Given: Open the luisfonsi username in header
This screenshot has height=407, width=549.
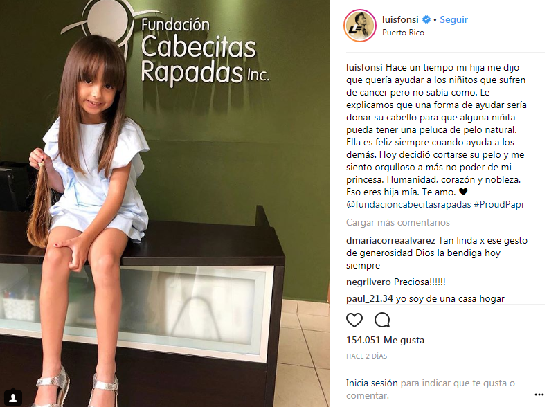Looking at the screenshot, I should [400, 19].
